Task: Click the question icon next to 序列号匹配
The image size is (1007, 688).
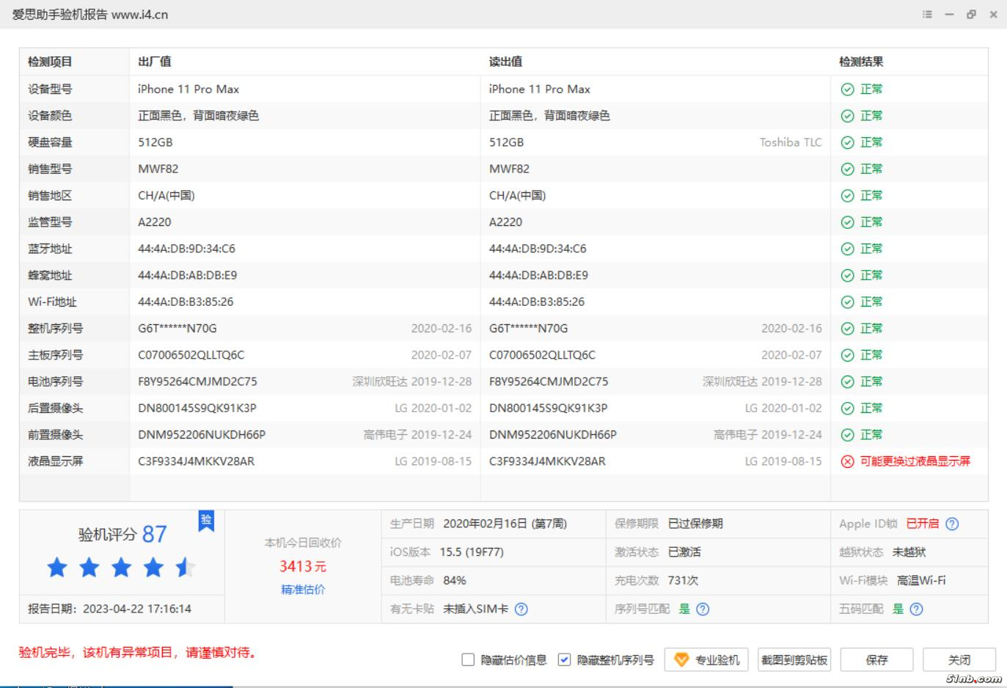Action: 703,609
